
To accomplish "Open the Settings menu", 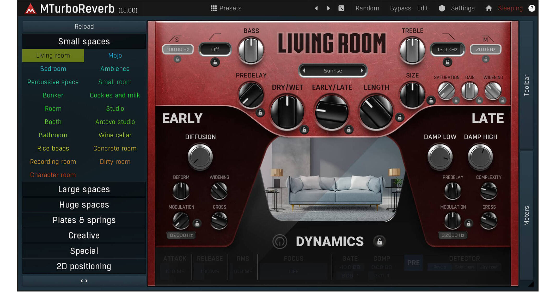I will click(x=463, y=8).
